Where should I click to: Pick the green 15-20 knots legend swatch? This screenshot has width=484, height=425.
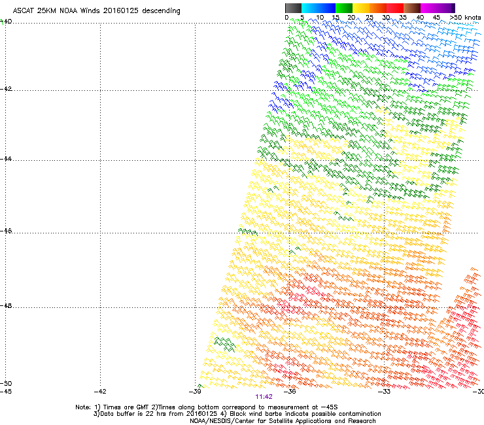[x=344, y=8]
